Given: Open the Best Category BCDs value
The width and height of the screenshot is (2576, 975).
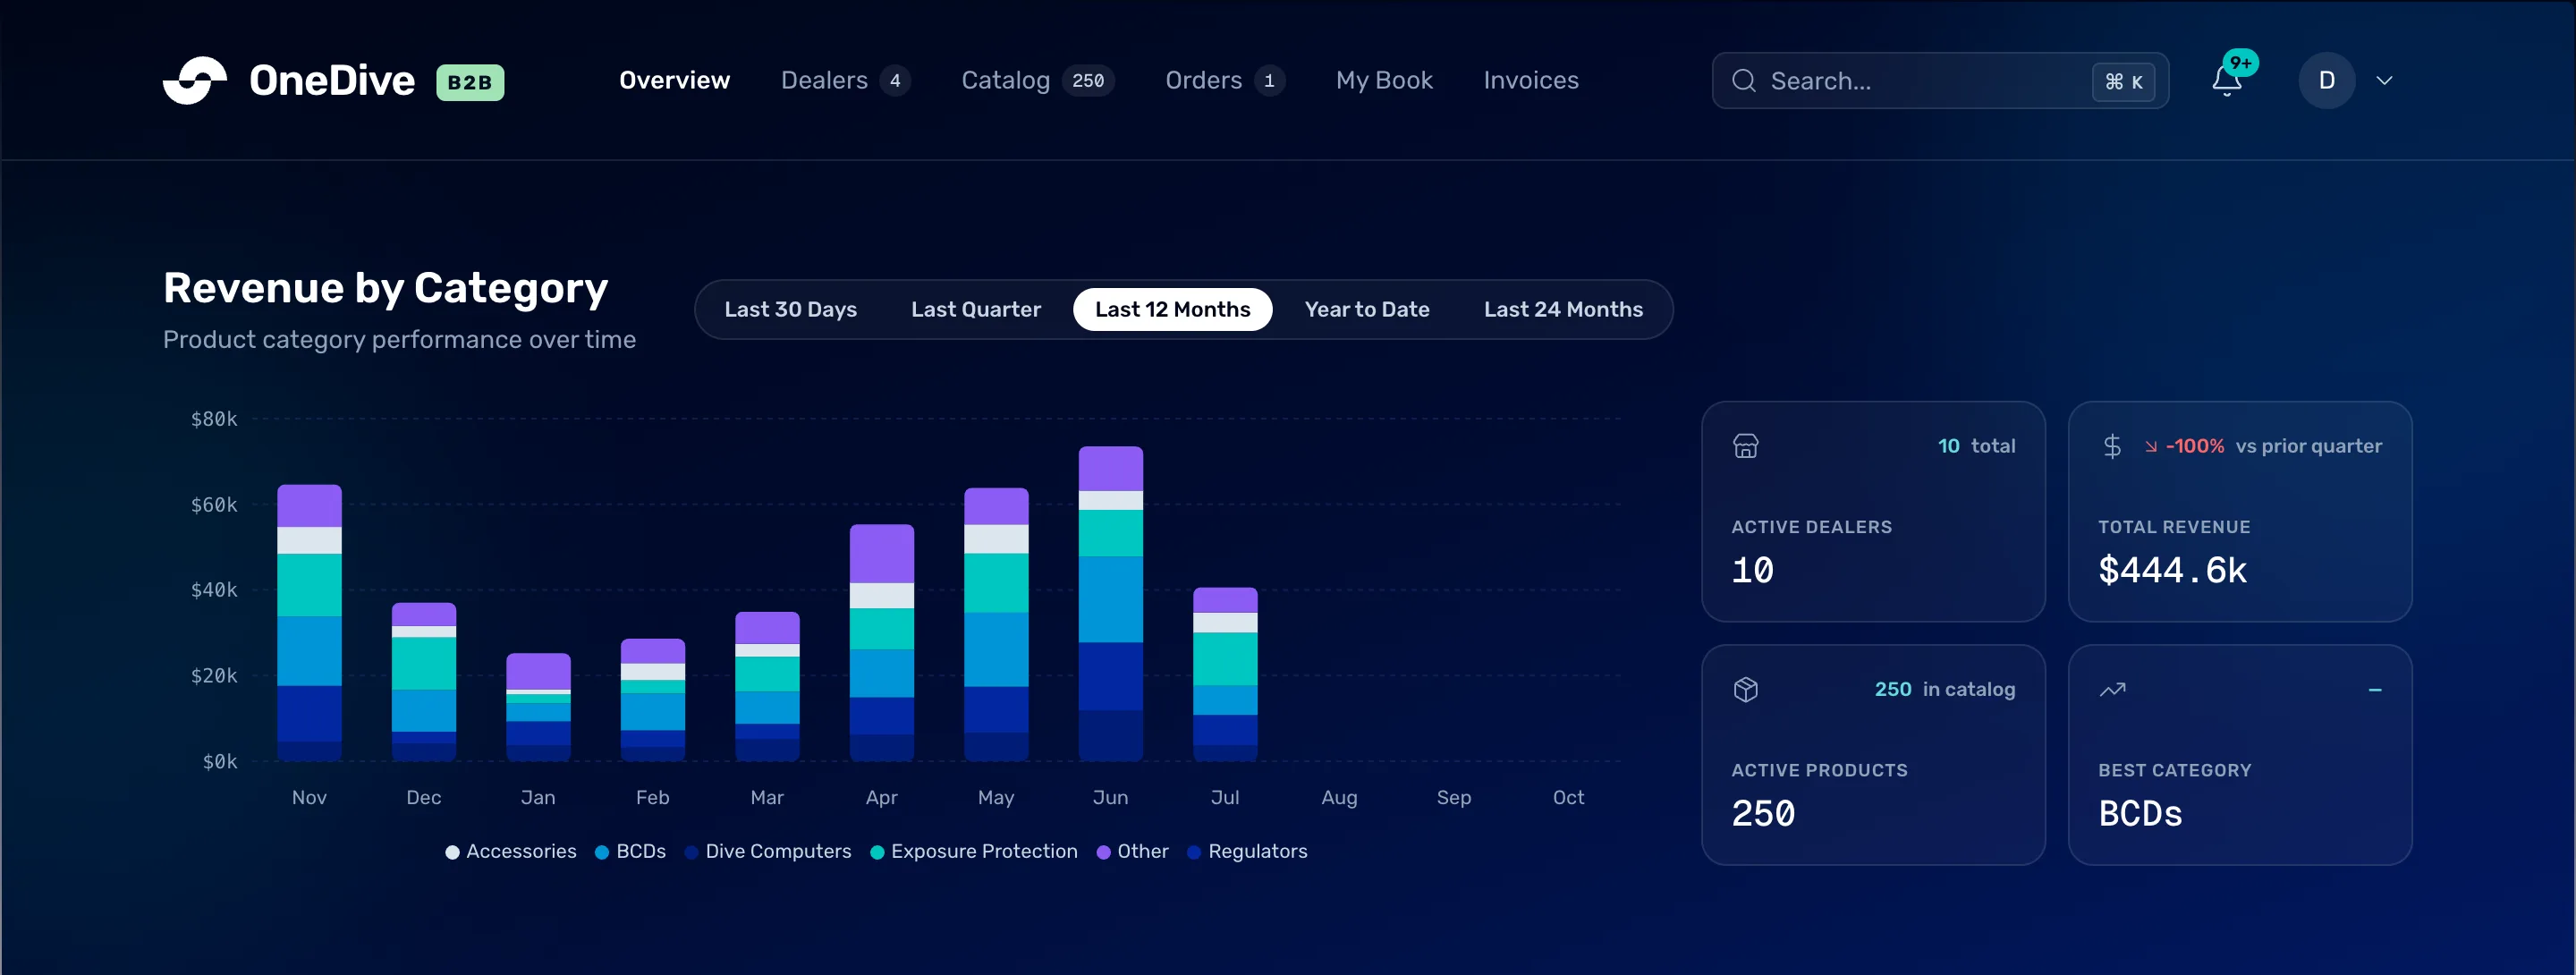Looking at the screenshot, I should pyautogui.click(x=2140, y=814).
